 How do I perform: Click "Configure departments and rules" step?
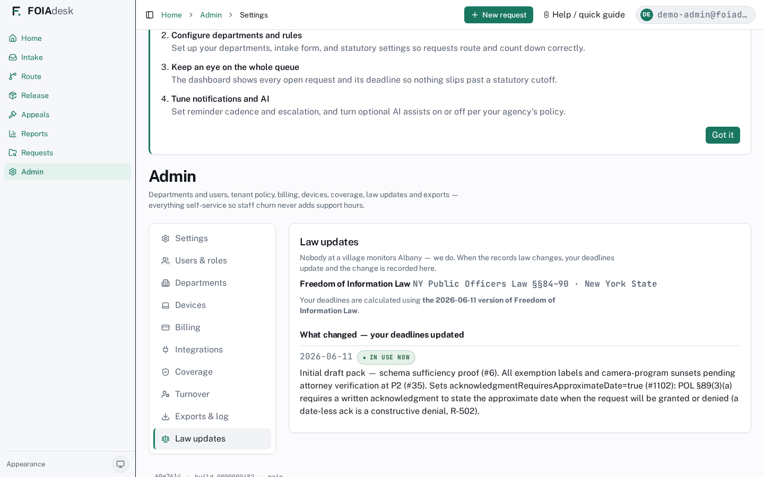point(237,36)
